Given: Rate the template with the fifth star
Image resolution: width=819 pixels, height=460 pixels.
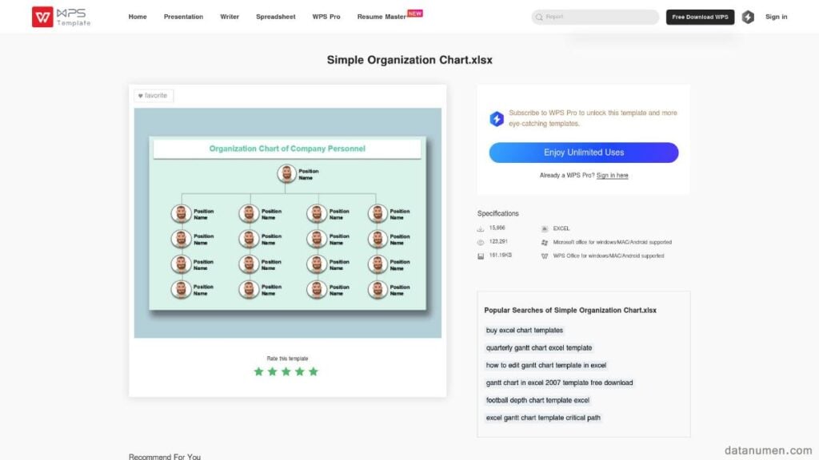Looking at the screenshot, I should tap(314, 371).
